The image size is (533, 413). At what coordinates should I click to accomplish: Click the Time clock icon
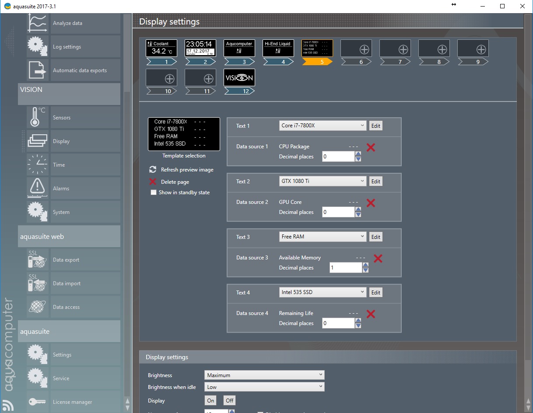tap(38, 164)
